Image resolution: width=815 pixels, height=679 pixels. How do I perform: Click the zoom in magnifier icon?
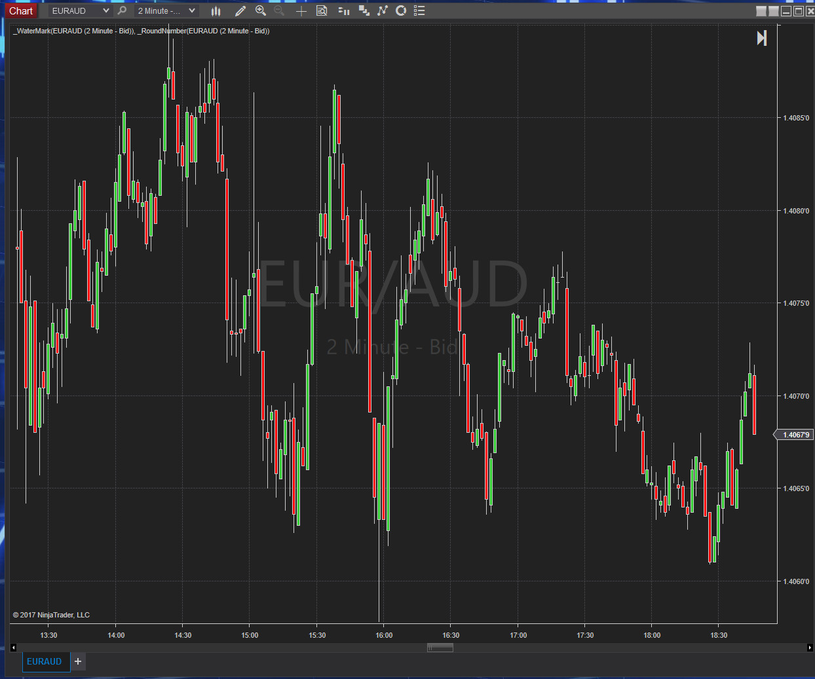[261, 10]
